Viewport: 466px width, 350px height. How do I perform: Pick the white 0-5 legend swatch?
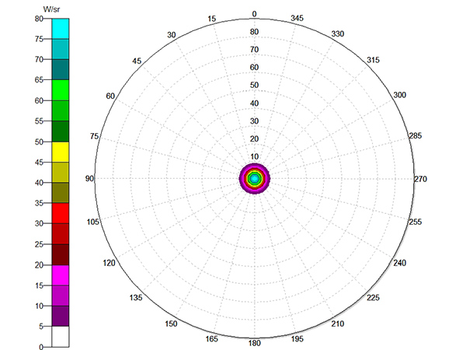point(61,336)
